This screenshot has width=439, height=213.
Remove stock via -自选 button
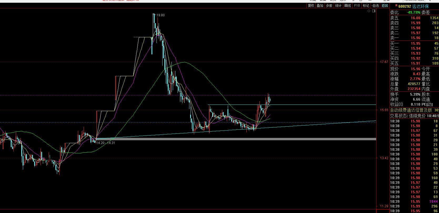pos(375,6)
